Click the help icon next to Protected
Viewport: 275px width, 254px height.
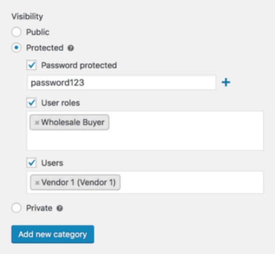71,48
